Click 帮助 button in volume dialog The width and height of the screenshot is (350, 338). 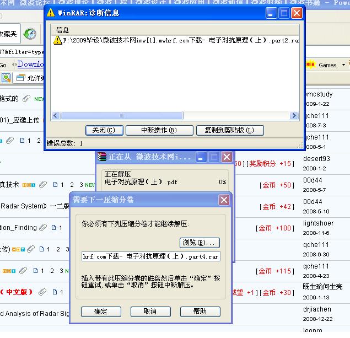pyautogui.click(x=200, y=312)
